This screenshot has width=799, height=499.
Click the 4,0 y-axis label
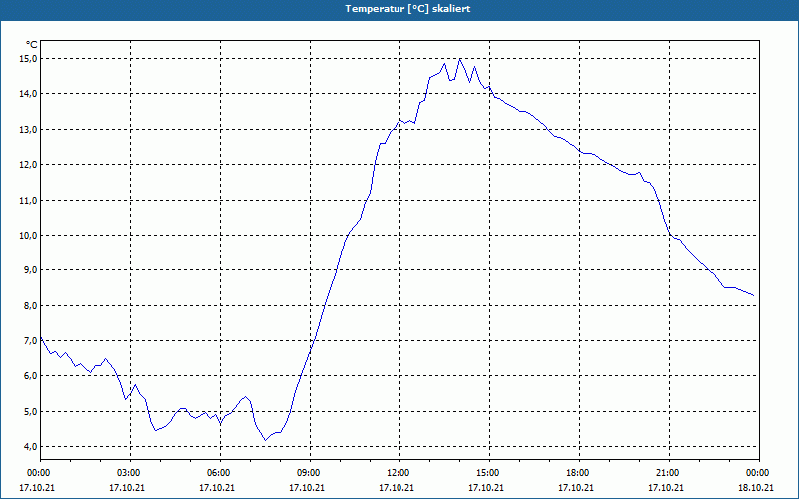tap(31, 447)
